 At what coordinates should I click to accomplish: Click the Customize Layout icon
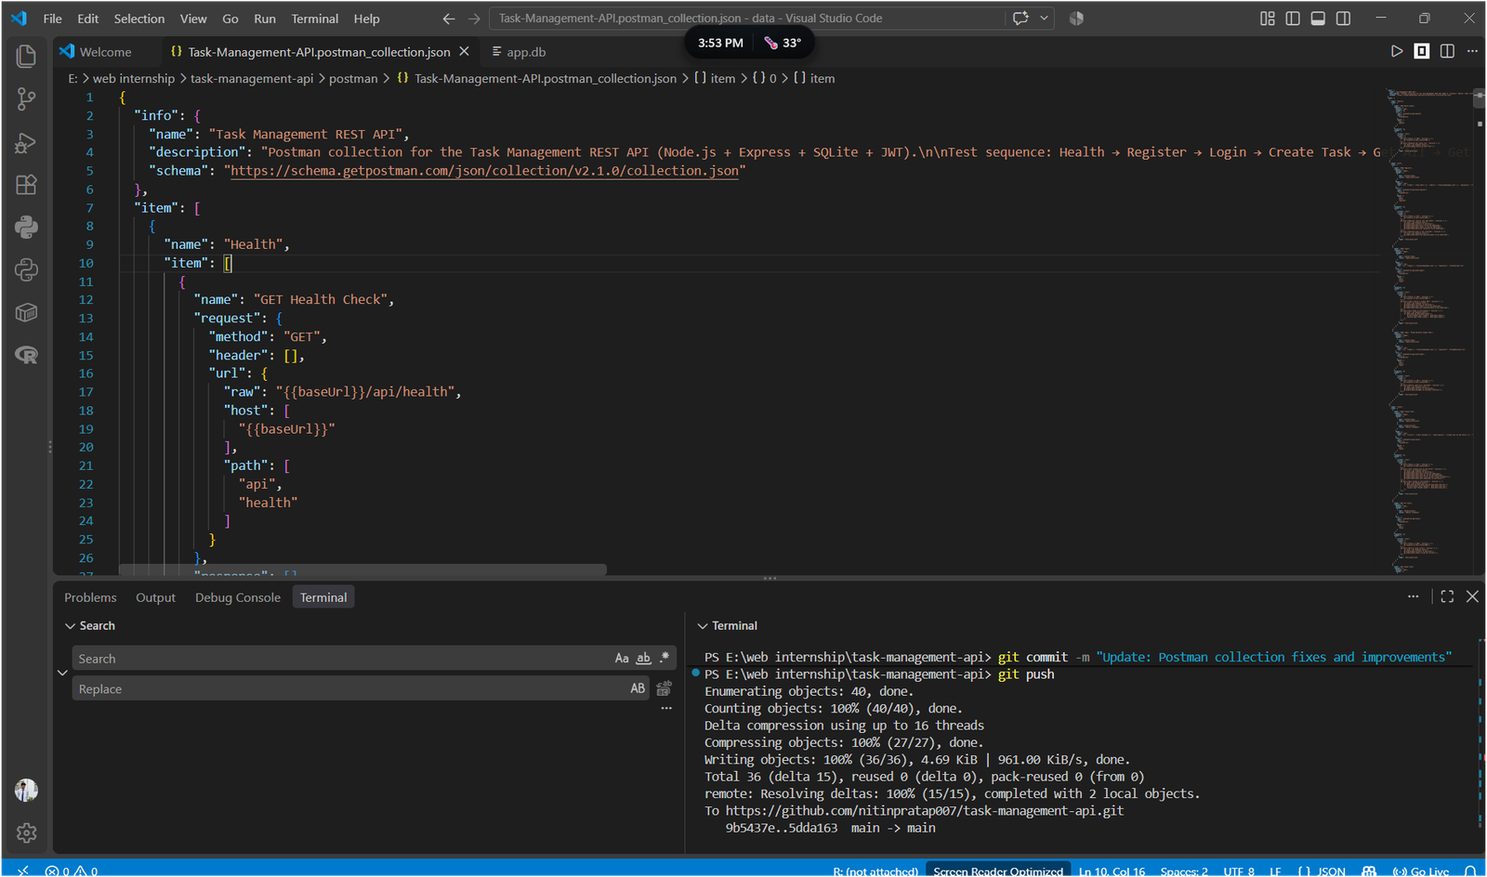click(1268, 19)
